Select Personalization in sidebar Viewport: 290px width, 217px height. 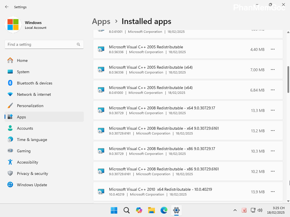[x=30, y=106]
